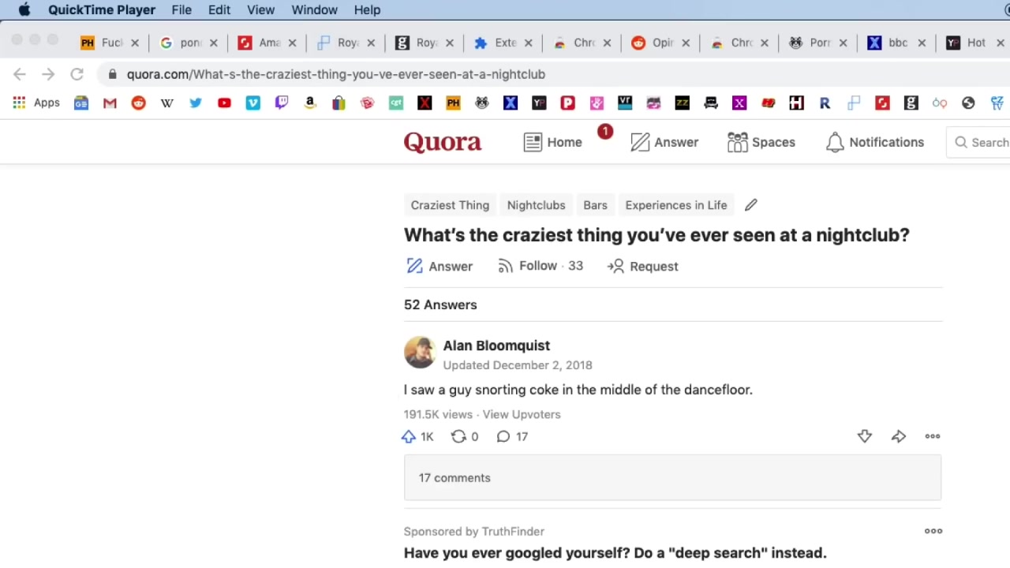Click the 'Updated December 2, 2018' date
Image resolution: width=1010 pixels, height=568 pixels.
coord(518,365)
